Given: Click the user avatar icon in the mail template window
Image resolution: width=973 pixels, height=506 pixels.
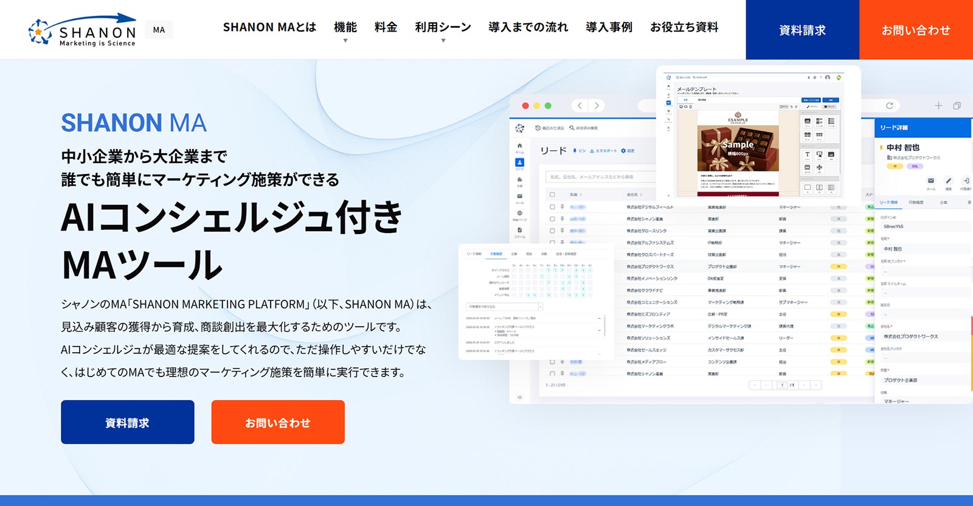Looking at the screenshot, I should [x=827, y=78].
